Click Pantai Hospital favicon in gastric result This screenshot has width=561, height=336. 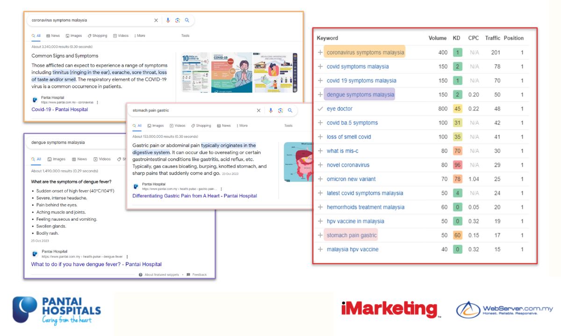coord(136,186)
